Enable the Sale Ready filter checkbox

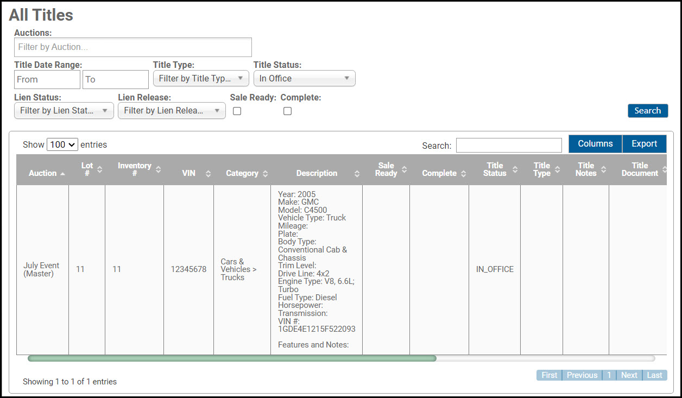pos(237,111)
